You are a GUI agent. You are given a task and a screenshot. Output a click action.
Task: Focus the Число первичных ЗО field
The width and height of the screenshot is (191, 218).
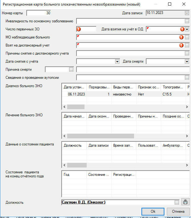86,29
